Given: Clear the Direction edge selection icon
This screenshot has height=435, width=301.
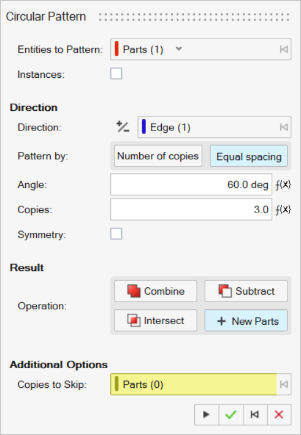Looking at the screenshot, I should (x=283, y=127).
